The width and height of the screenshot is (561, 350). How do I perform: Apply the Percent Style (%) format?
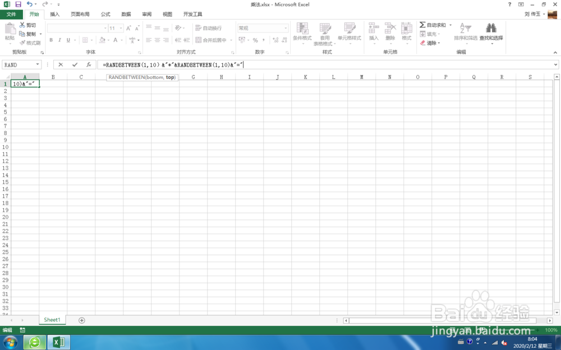pos(256,40)
